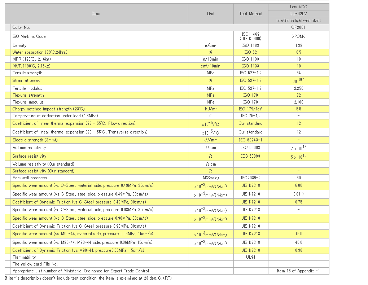Click the "Test Method" column header
The width and height of the screenshot is (368, 285).
[x=250, y=14]
